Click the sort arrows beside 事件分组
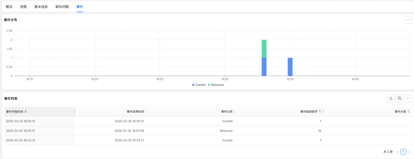 [409, 111]
